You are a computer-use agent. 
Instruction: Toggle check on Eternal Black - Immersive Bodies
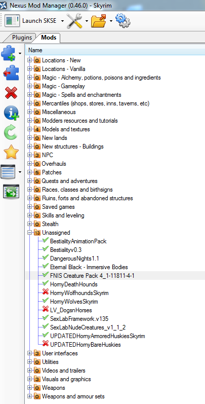pos(46,267)
